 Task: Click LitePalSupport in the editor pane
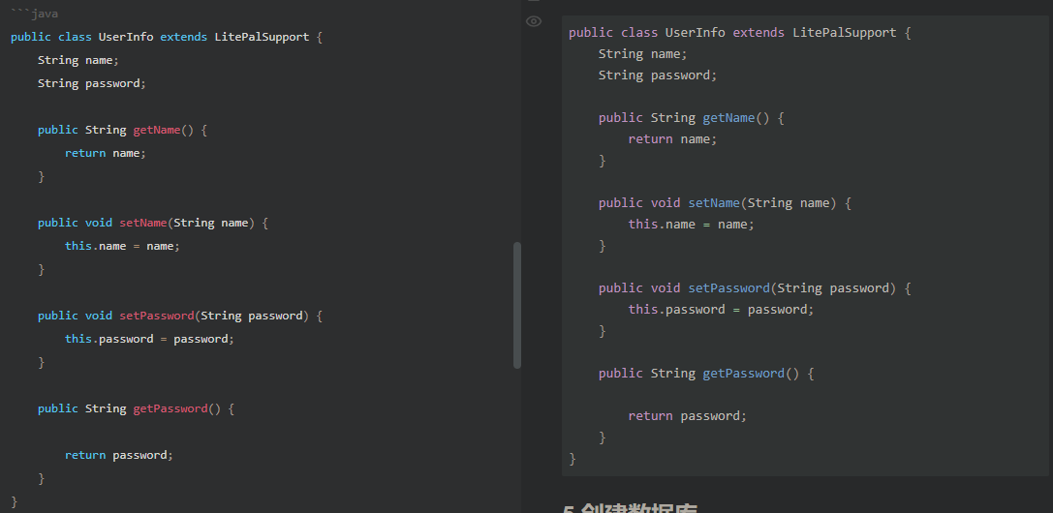(x=262, y=37)
